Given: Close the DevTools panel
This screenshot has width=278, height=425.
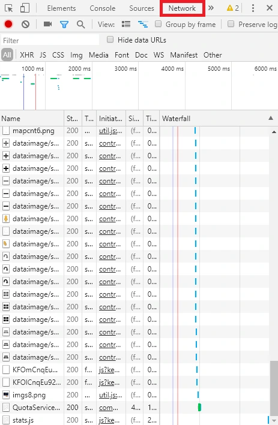Looking at the screenshot, I should tap(270, 8).
